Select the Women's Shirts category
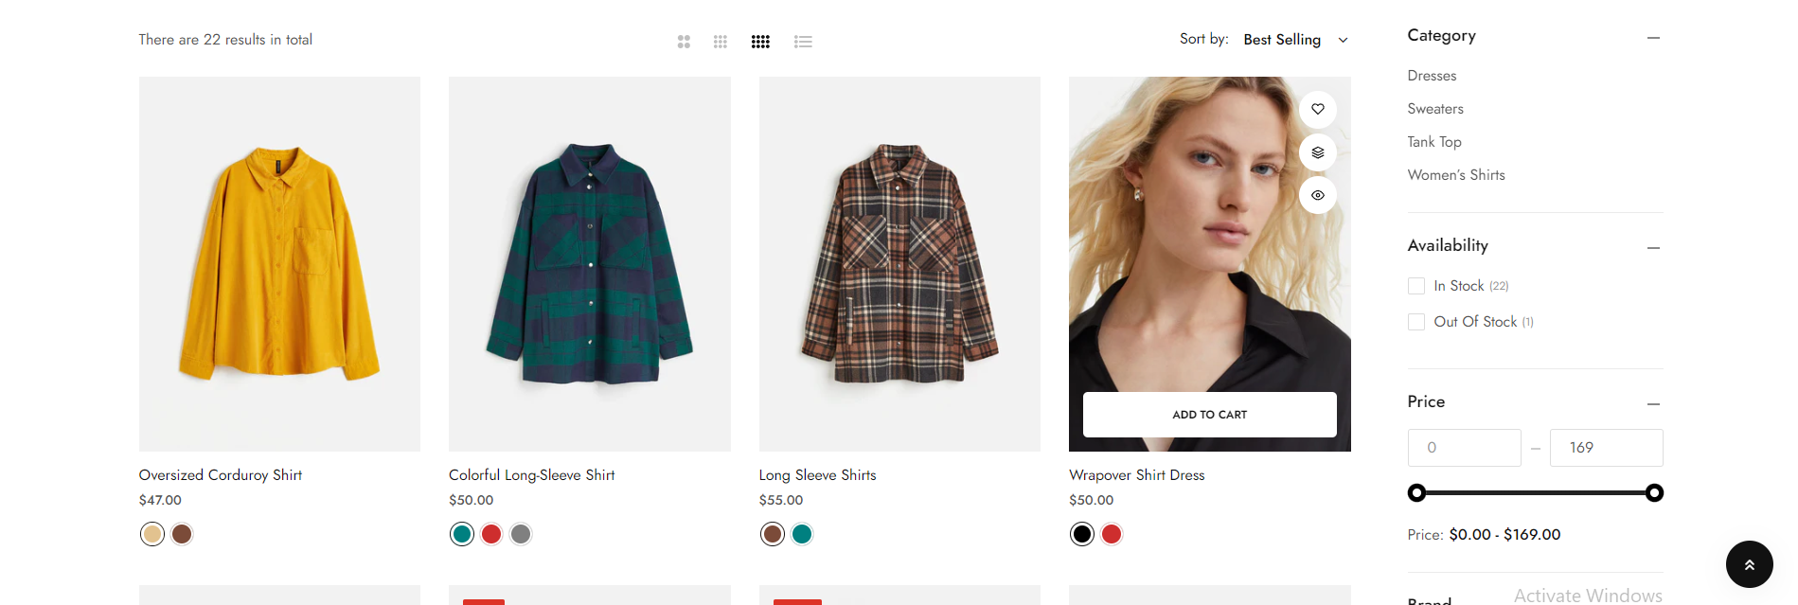This screenshot has height=605, width=1798. click(1455, 175)
